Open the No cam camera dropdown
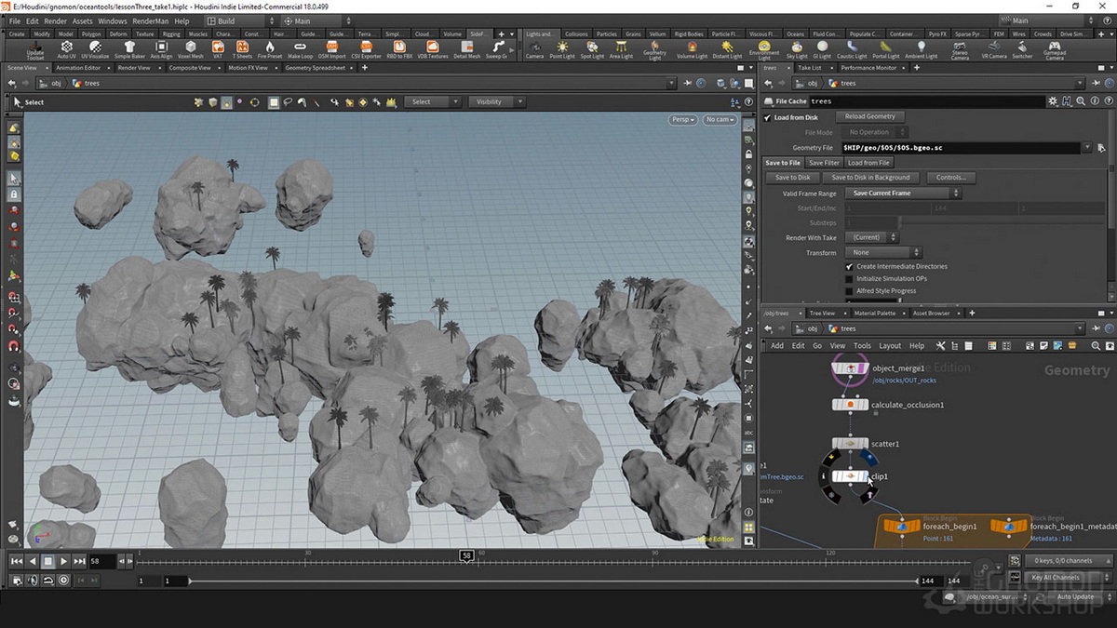This screenshot has height=628, width=1117. point(720,119)
